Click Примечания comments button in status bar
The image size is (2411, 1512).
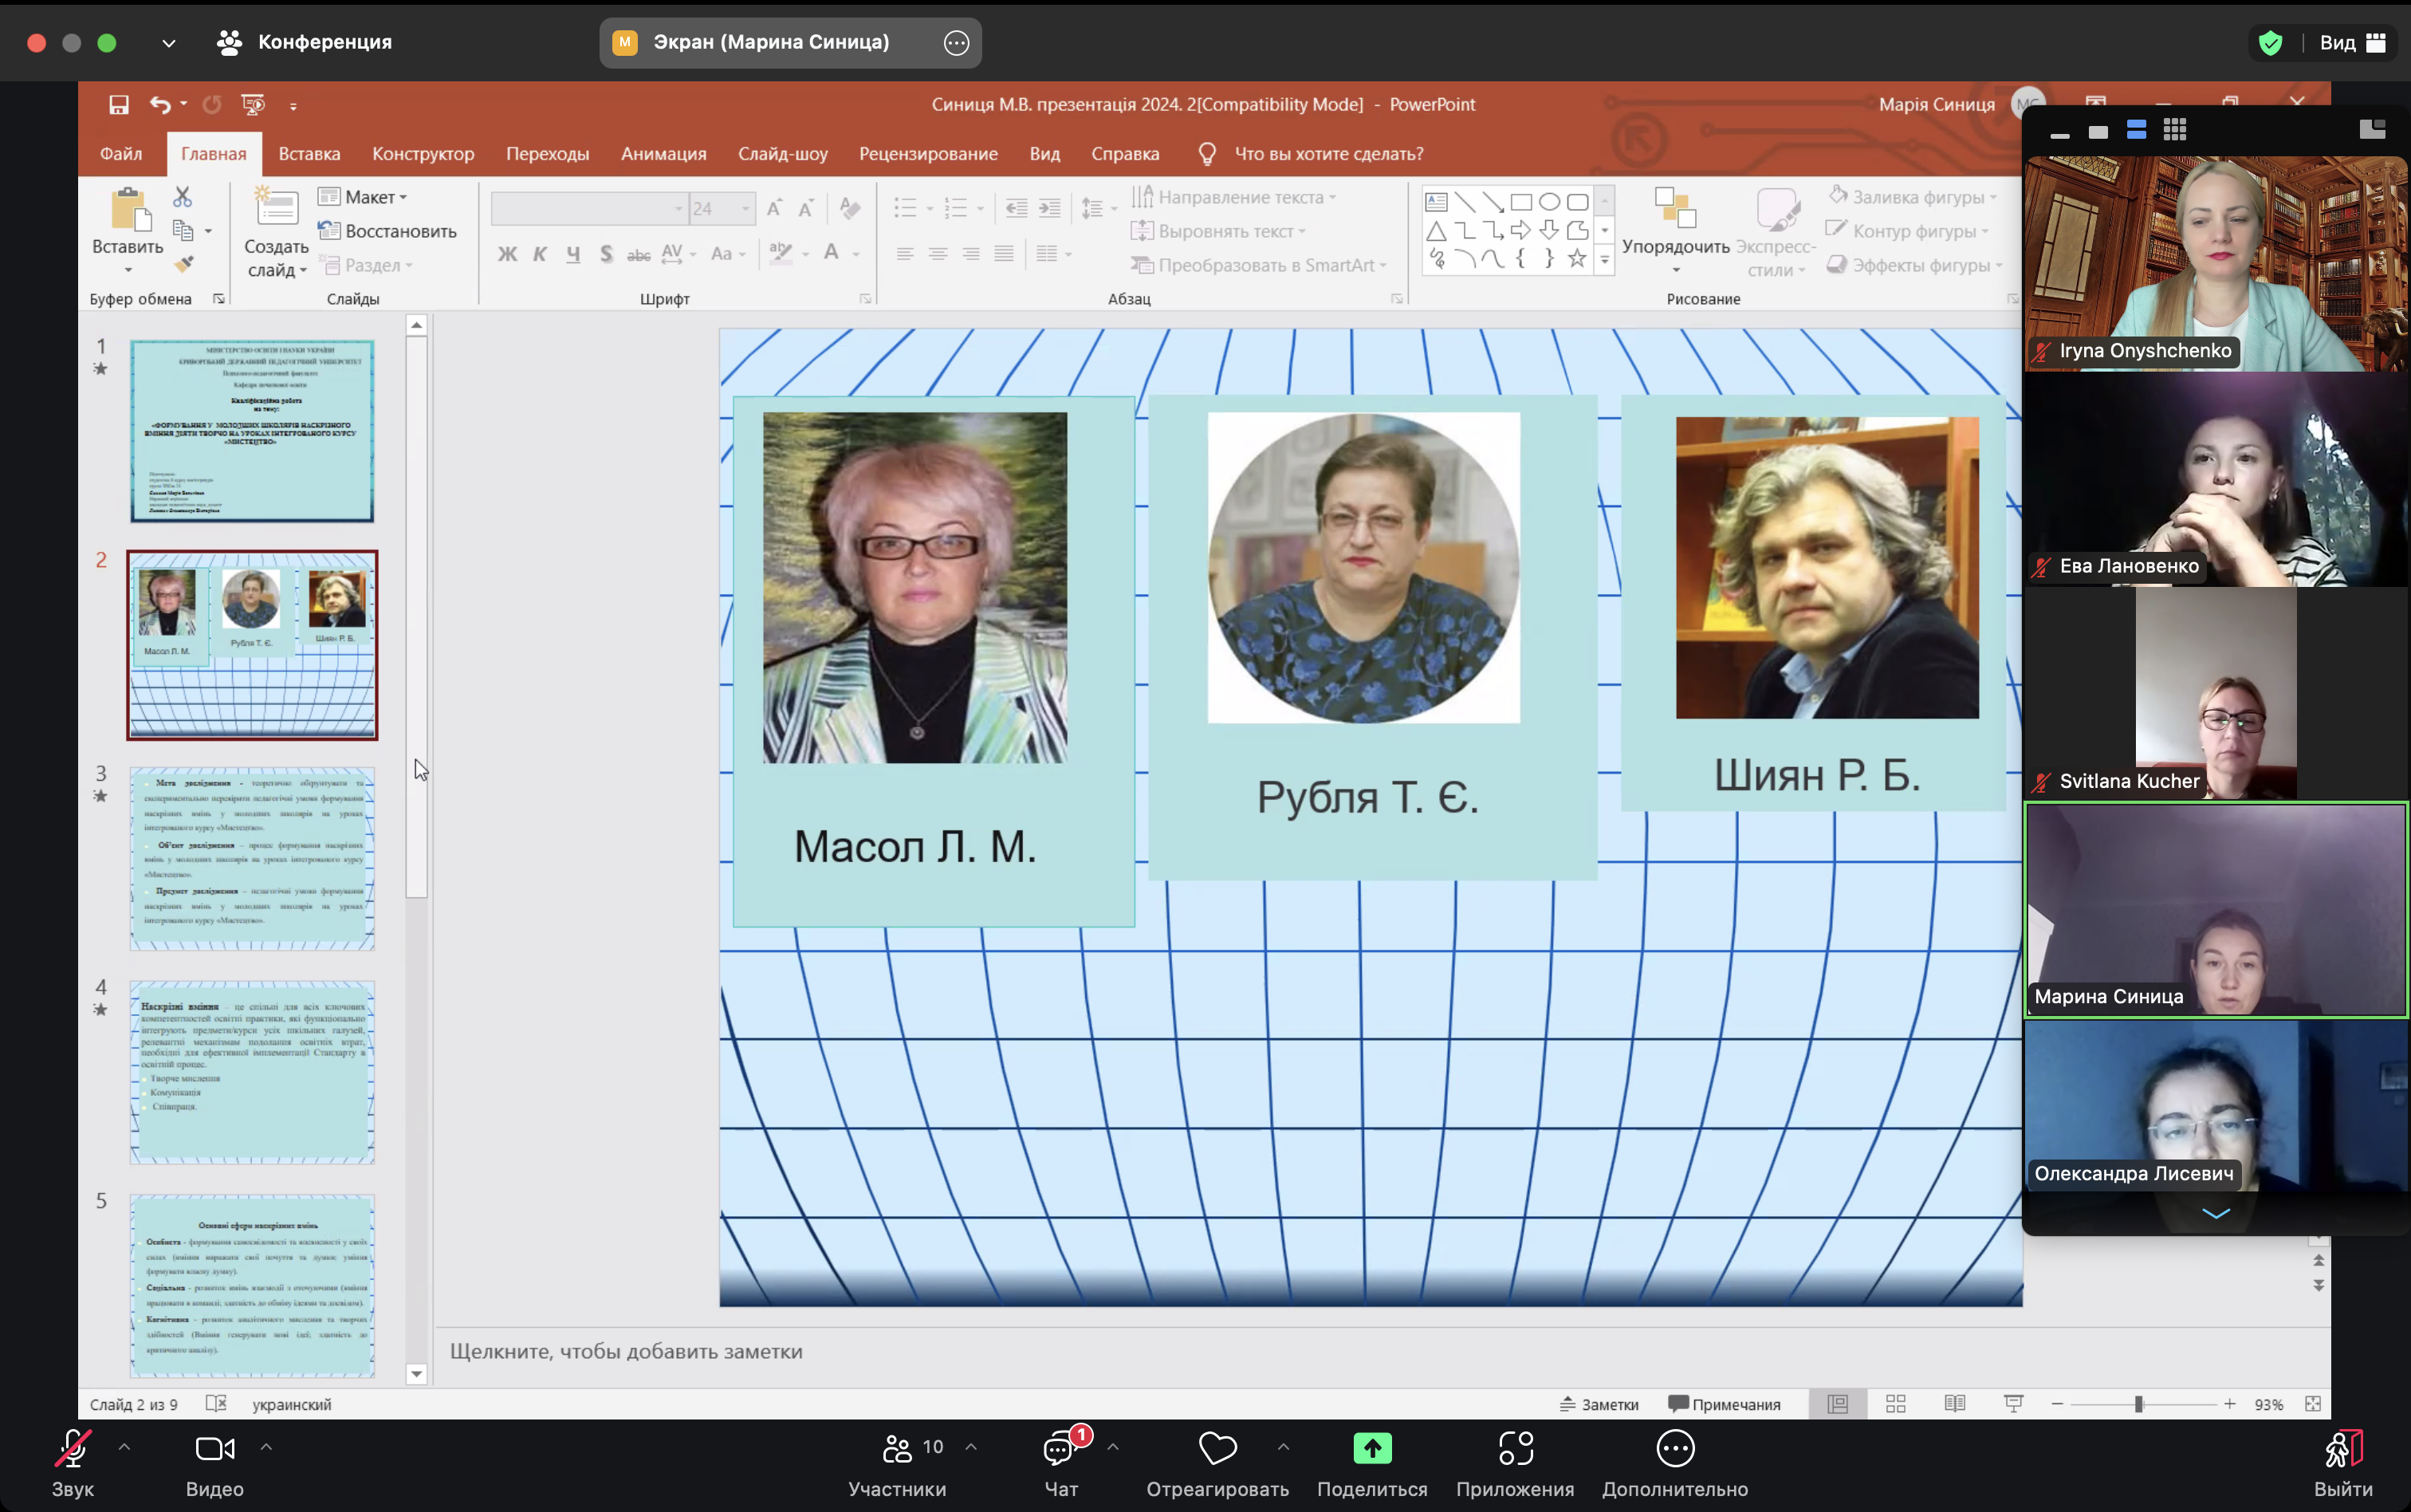[x=1725, y=1404]
